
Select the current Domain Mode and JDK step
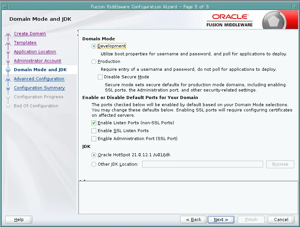coord(40,70)
